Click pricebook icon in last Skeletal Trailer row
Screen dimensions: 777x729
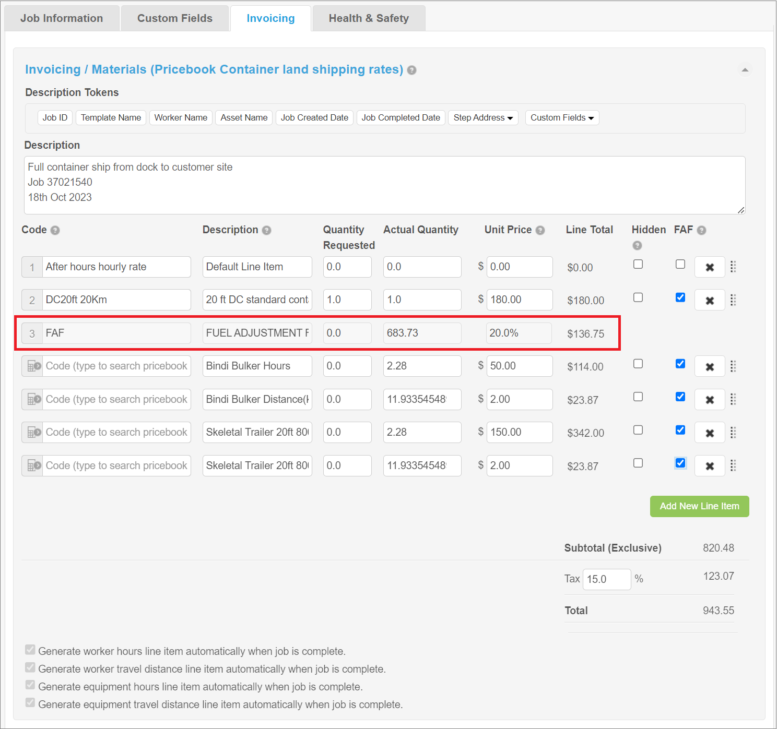32,465
